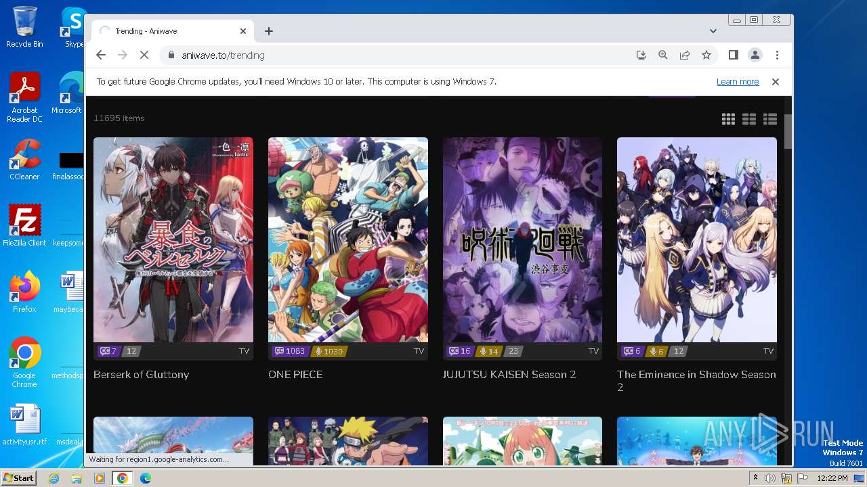Viewport: 867px width, 487px height.
Task: Open File Explorer from taskbar
Action: click(77, 478)
